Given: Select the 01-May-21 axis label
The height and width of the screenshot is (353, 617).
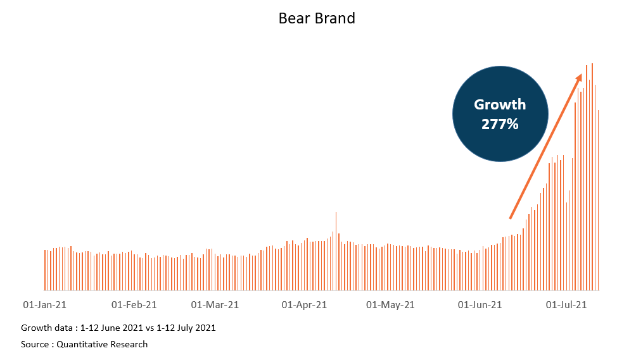Looking at the screenshot, I should pos(391,305).
